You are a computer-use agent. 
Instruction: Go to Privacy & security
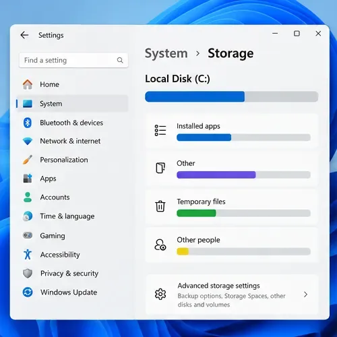coord(73,273)
